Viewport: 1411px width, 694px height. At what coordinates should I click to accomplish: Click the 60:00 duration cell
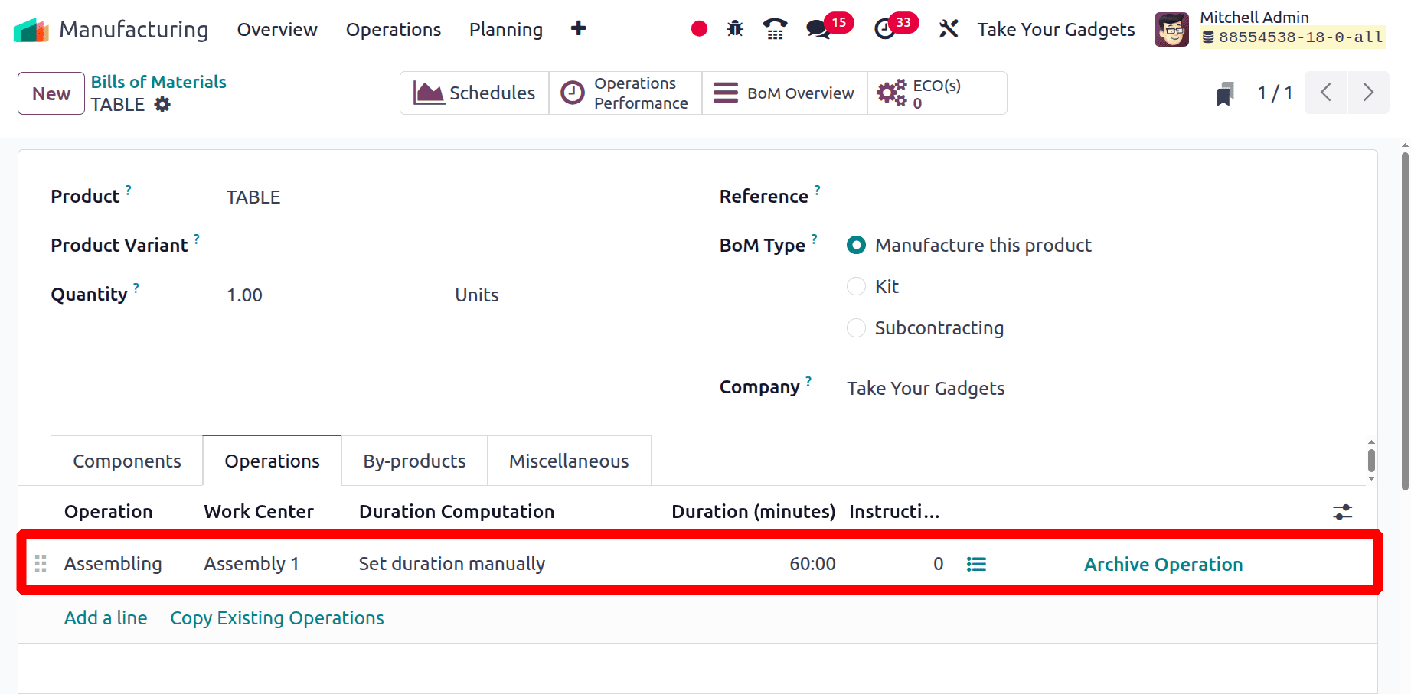click(x=812, y=564)
